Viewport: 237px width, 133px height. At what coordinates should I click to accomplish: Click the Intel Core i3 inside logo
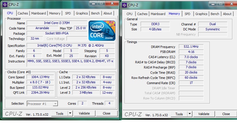click(x=102, y=31)
